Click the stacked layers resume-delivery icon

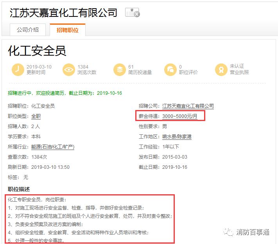120,70
